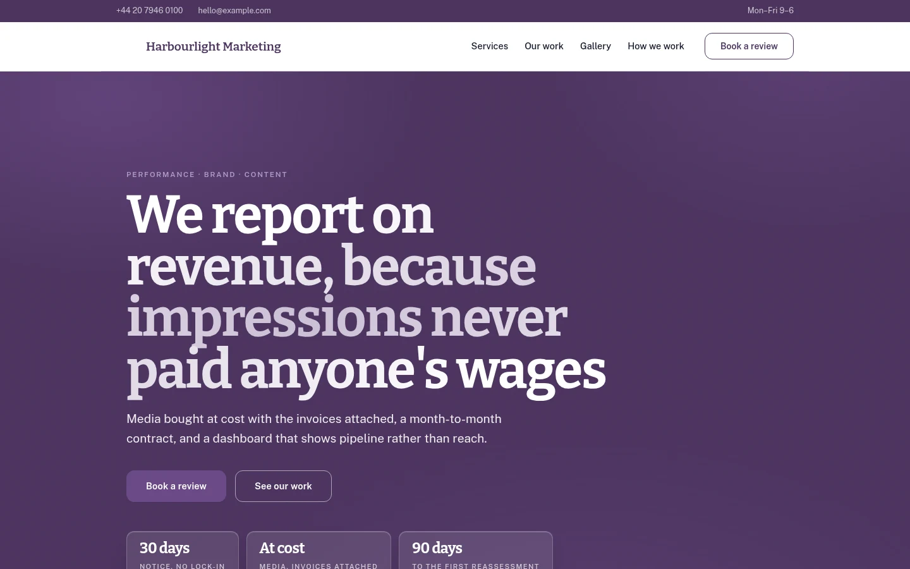This screenshot has width=910, height=569.
Task: Click the outlined Book a review header button
Action: click(x=749, y=46)
